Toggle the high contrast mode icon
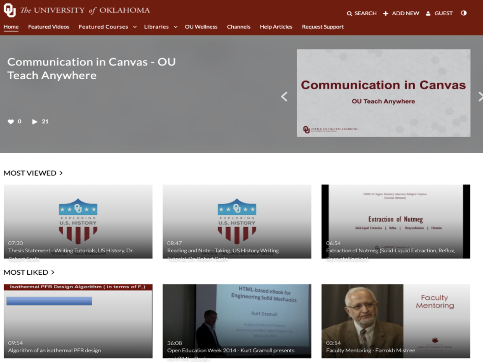483x362 pixels. click(x=464, y=13)
